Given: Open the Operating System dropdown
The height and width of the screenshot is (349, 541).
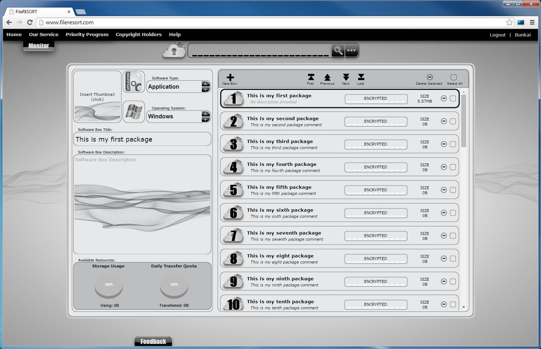Looking at the screenshot, I should [206, 116].
